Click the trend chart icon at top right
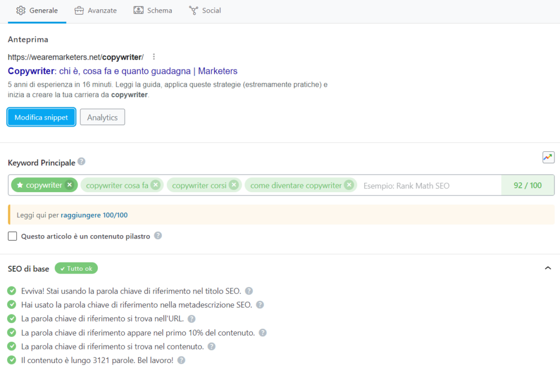 click(549, 157)
